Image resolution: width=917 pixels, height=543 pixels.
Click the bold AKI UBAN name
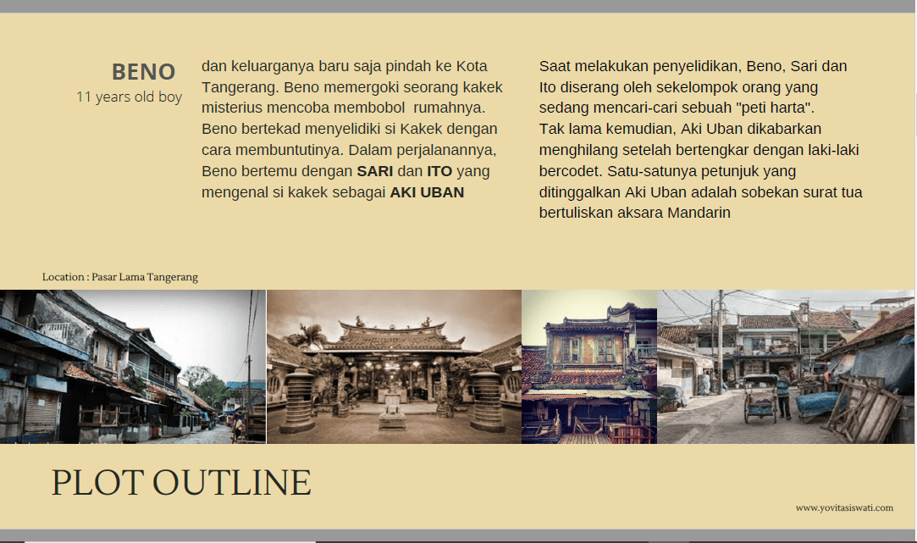[427, 192]
